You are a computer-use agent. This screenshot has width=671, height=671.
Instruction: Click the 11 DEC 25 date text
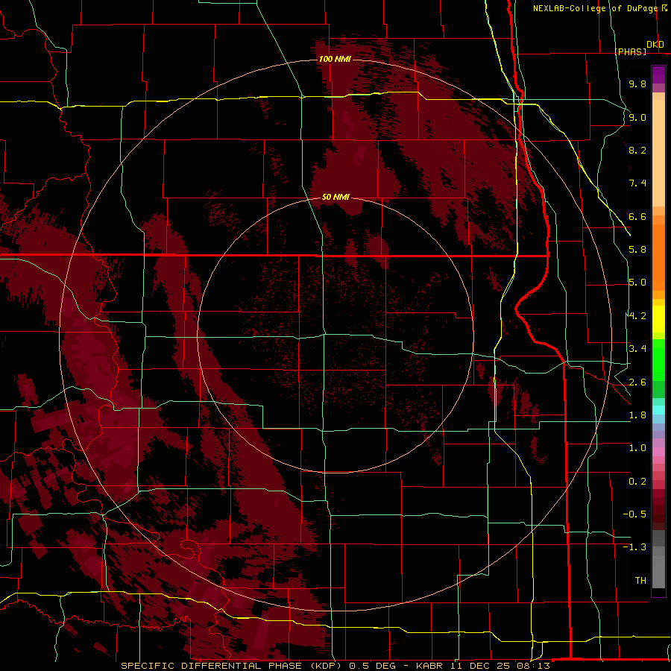[x=481, y=666]
